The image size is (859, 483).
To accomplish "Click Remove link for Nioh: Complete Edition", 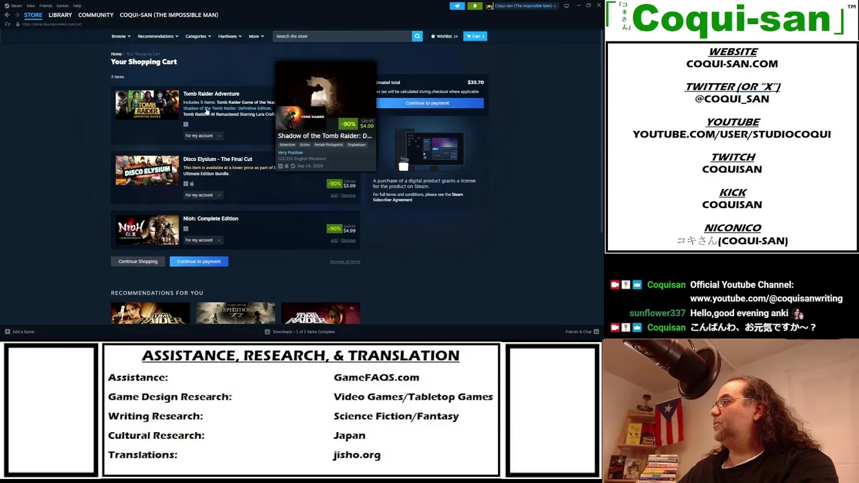I will (x=348, y=240).
